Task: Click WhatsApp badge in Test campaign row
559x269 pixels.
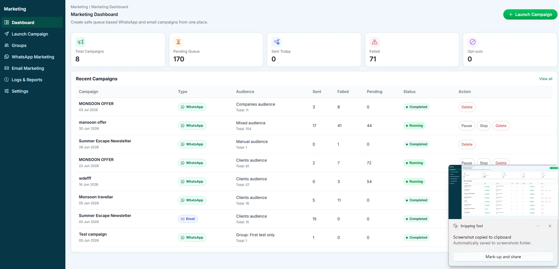Action: coord(192,238)
